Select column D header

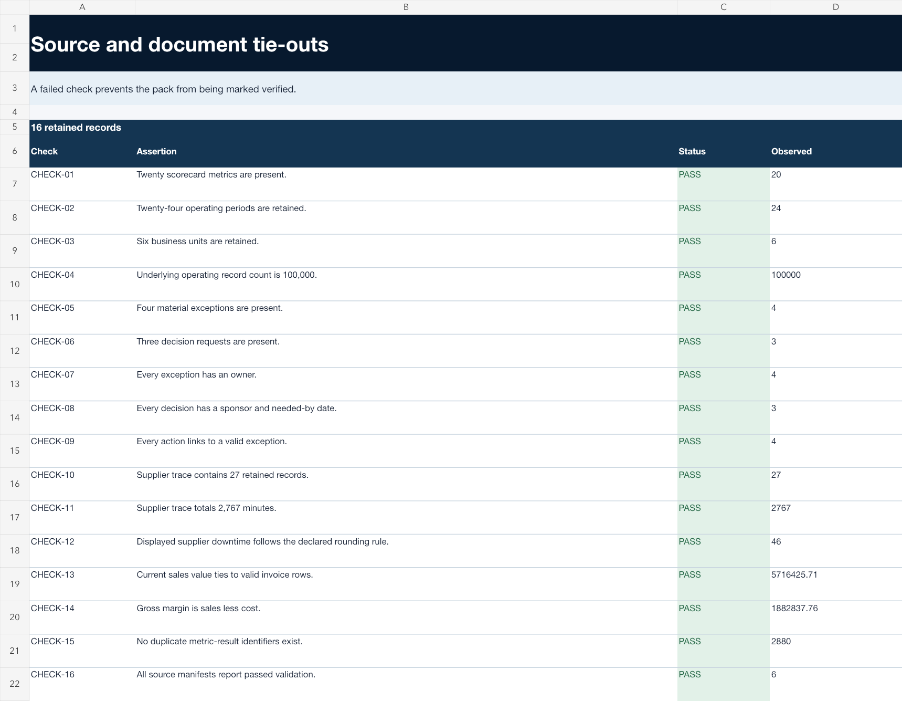pos(835,7)
